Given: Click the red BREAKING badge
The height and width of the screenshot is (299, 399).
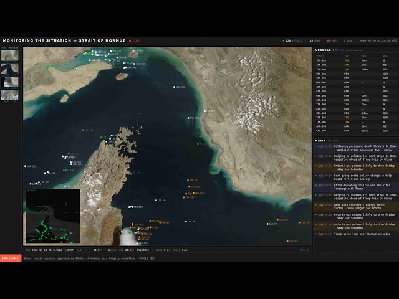Looking at the screenshot, I should [11, 259].
